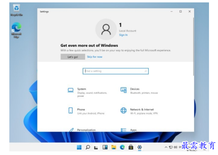Screen dimensions: 218x155
Task: Focus the Find a setting search field
Action: coord(115,71)
